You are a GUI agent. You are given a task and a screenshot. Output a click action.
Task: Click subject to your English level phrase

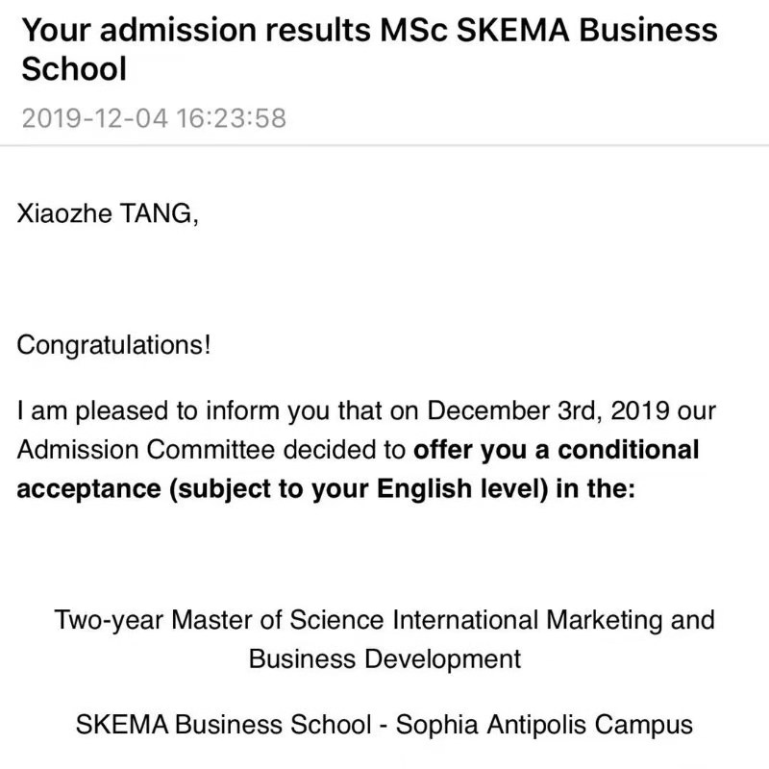[x=359, y=489]
